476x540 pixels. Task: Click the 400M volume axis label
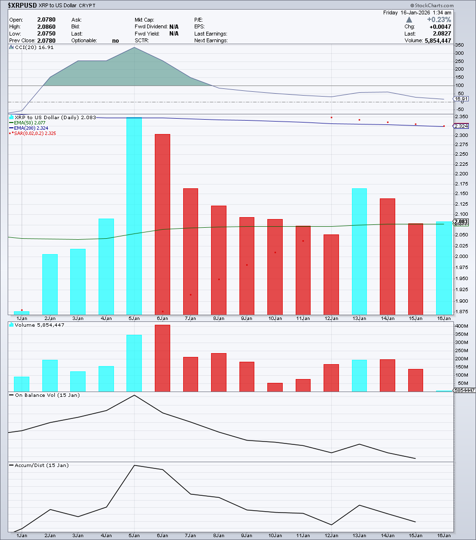point(462,326)
